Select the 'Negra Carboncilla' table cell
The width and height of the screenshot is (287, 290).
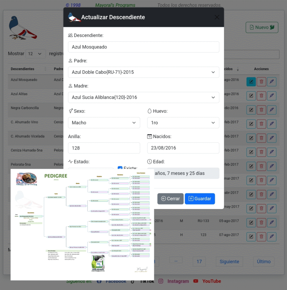tap(24, 108)
